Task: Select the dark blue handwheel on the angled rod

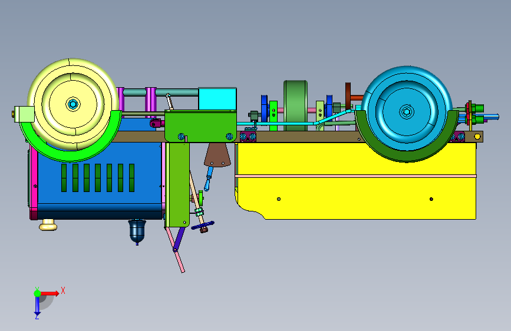Action: pos(203,226)
